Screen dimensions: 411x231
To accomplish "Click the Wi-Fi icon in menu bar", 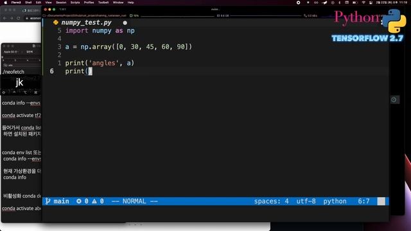I will click(x=363, y=3).
